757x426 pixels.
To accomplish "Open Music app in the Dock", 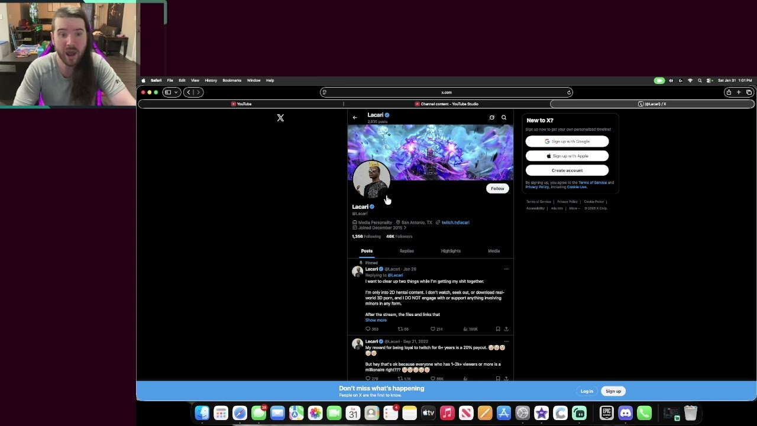I will 447,413.
